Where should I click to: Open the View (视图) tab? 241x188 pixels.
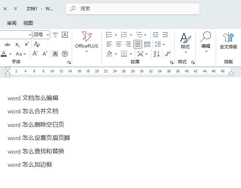pos(28,23)
